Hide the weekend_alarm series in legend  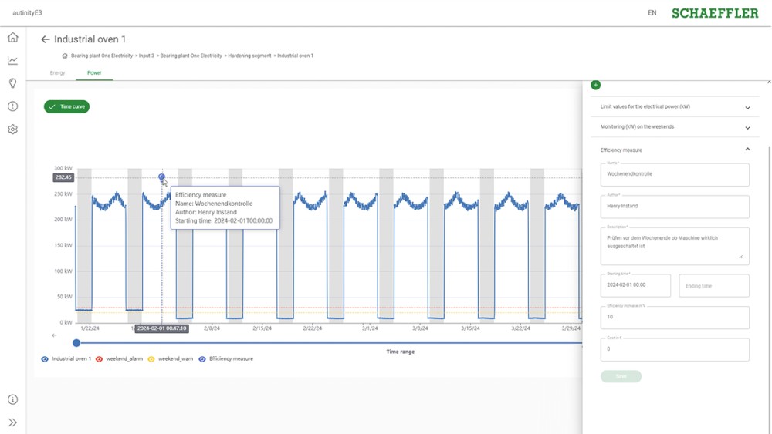[100, 359]
